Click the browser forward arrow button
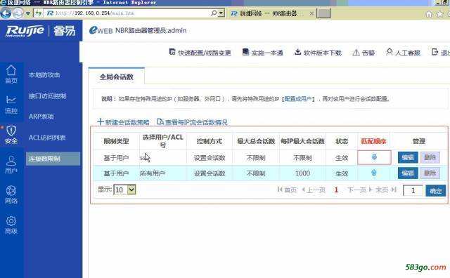 tap(18, 13)
